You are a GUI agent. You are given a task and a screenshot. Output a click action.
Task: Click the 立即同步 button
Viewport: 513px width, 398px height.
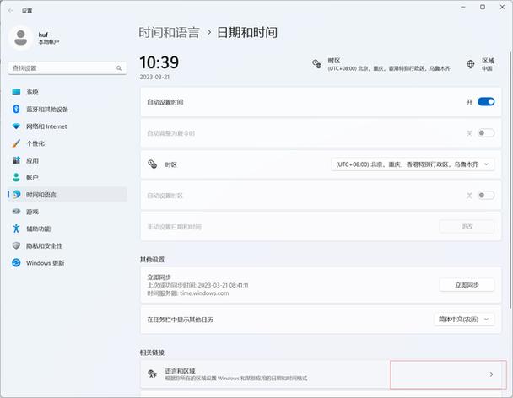pyautogui.click(x=467, y=285)
